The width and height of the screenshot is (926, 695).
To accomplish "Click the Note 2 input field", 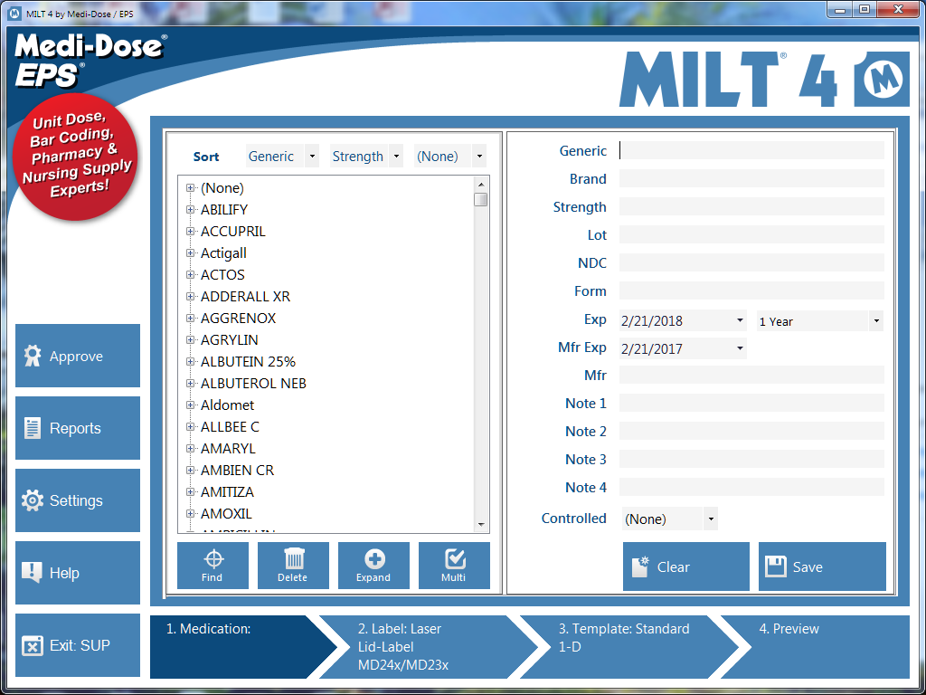I will coord(751,432).
